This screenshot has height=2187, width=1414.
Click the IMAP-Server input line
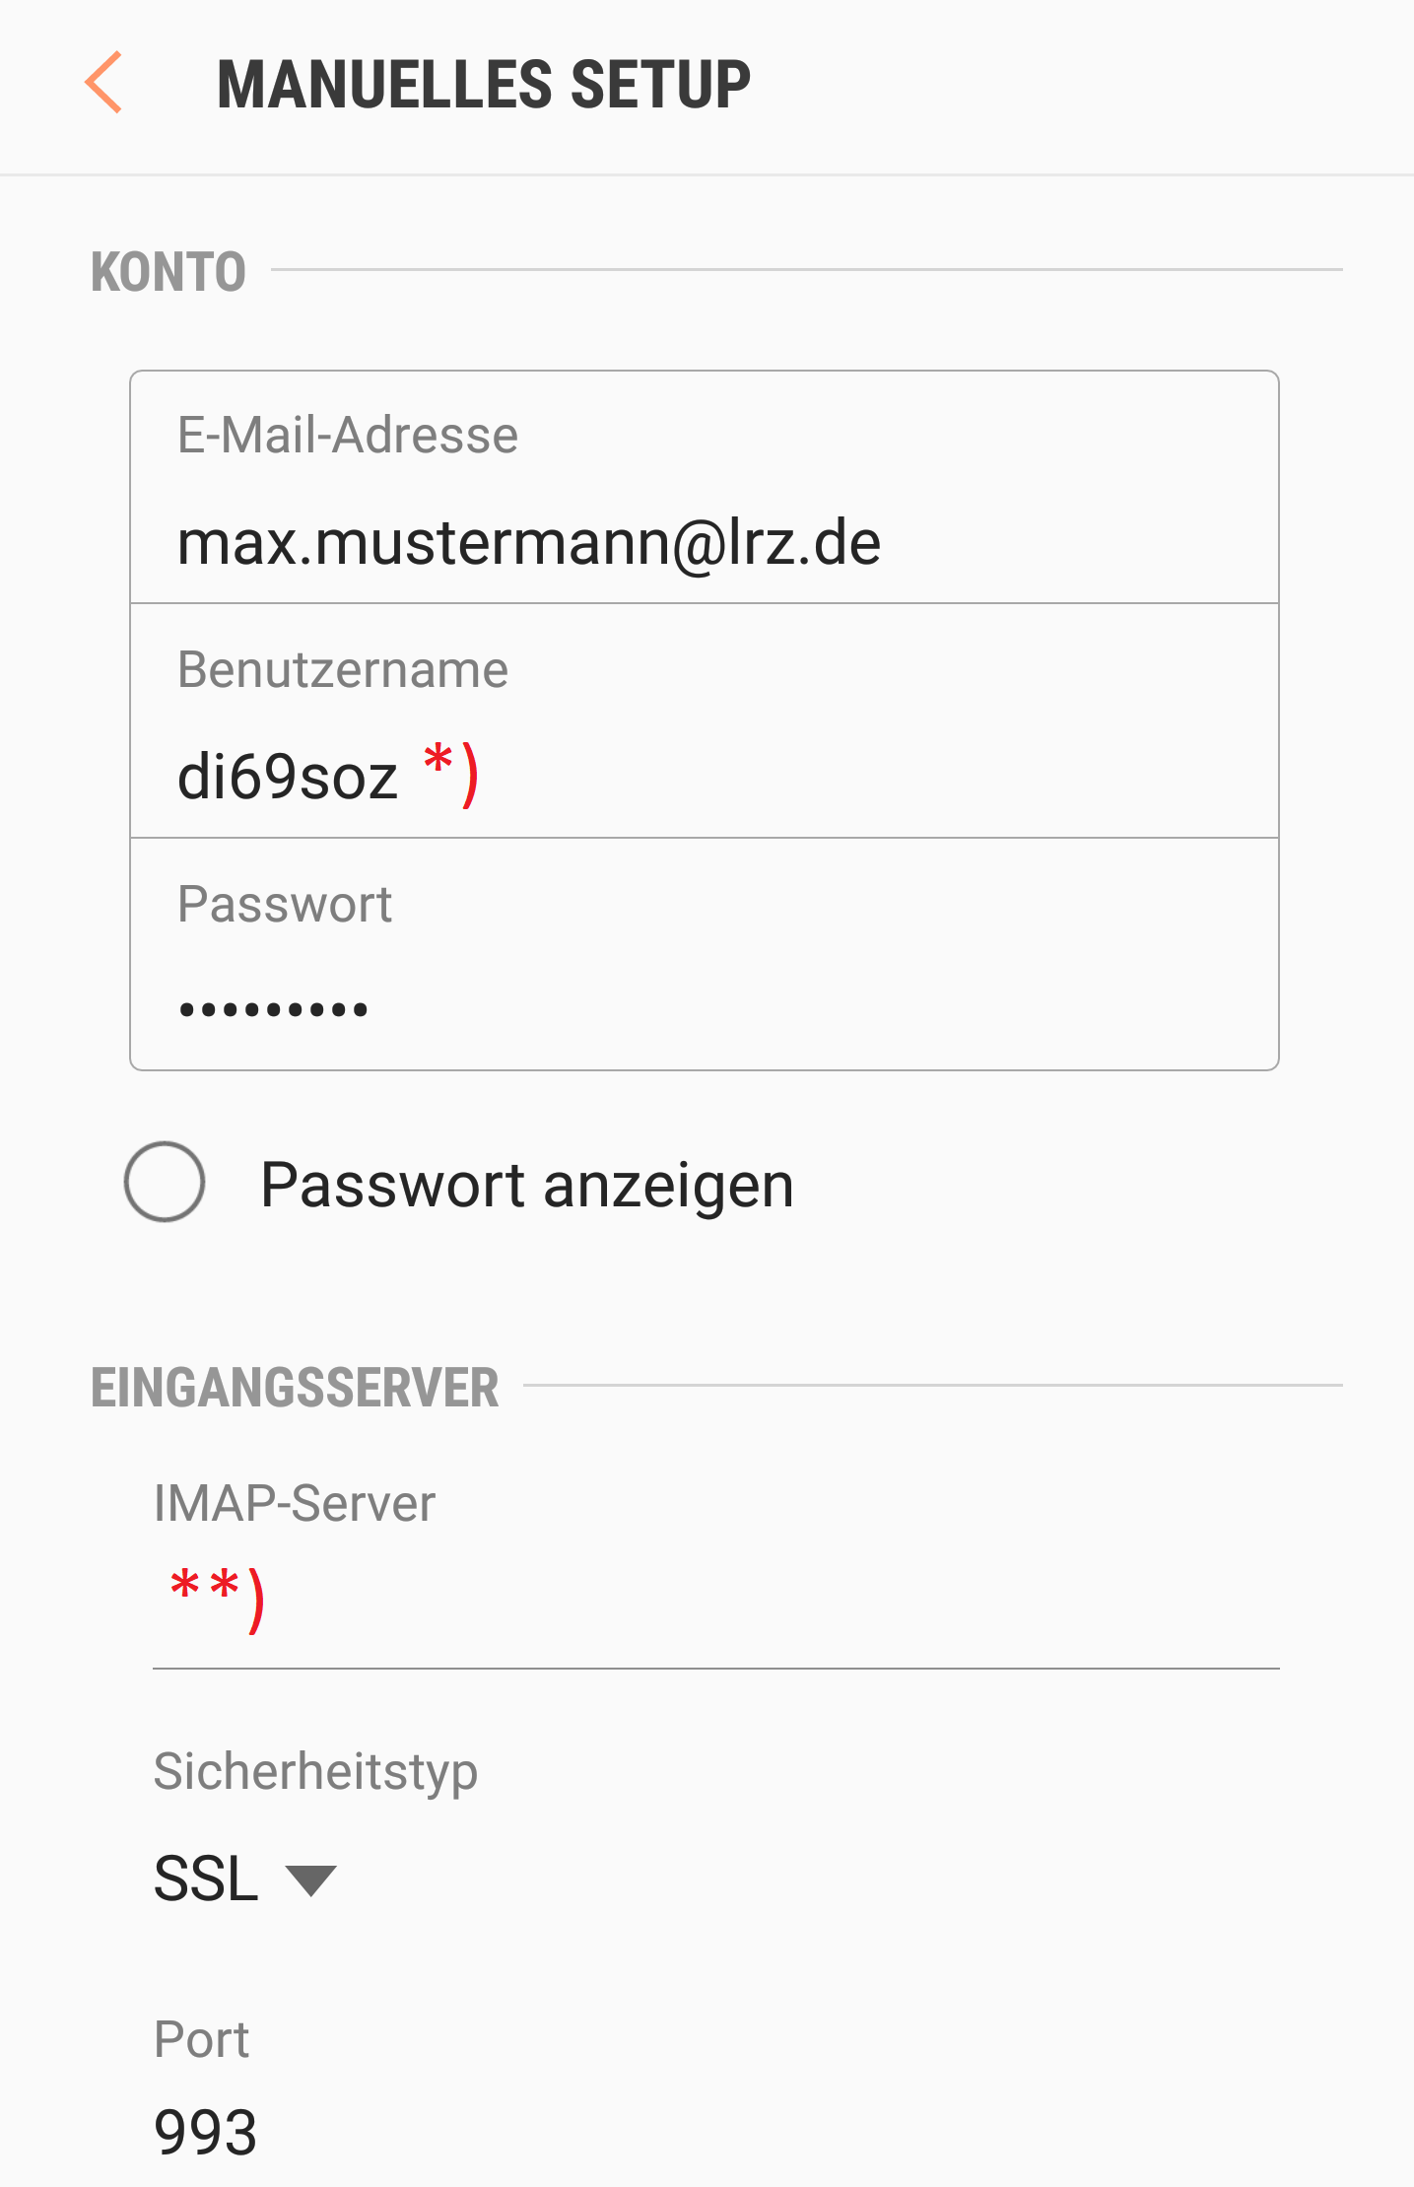click(x=715, y=1616)
